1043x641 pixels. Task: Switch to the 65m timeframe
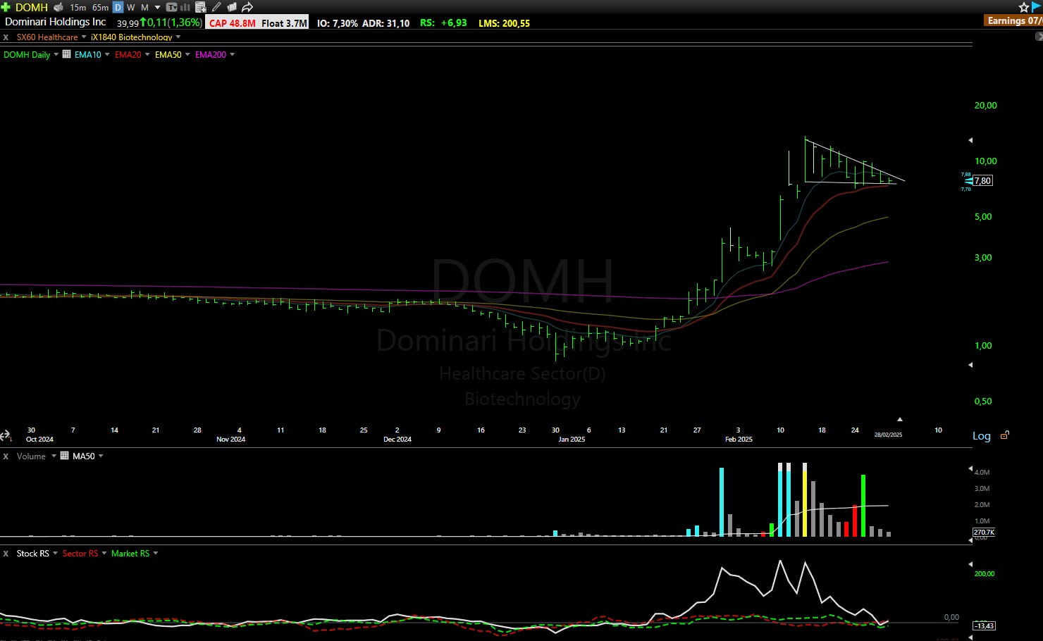(x=100, y=7)
